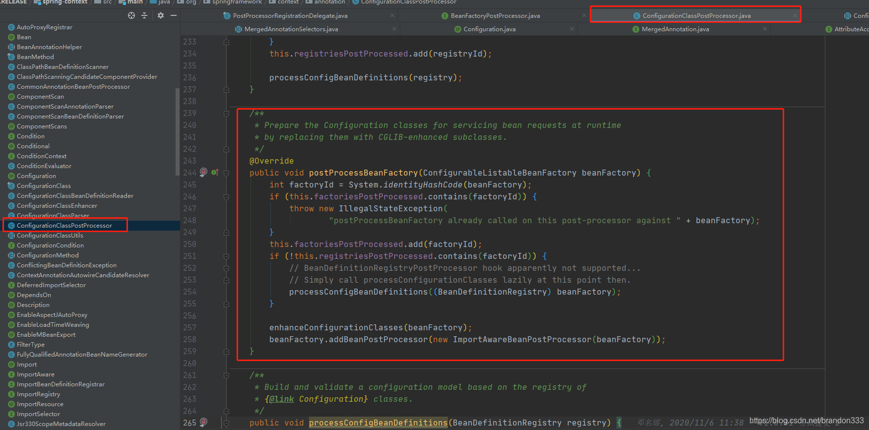Click fold end marker at line 249
This screenshot has height=430, width=869.
pos(226,233)
